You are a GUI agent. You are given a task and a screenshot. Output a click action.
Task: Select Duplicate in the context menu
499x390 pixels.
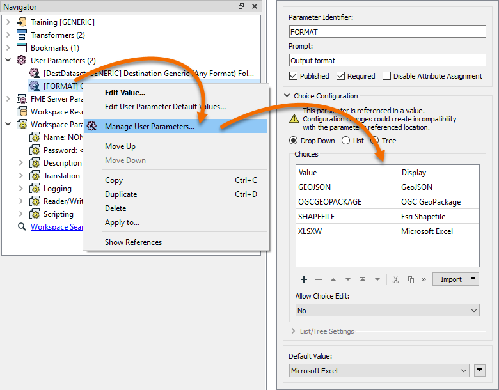pyautogui.click(x=121, y=194)
